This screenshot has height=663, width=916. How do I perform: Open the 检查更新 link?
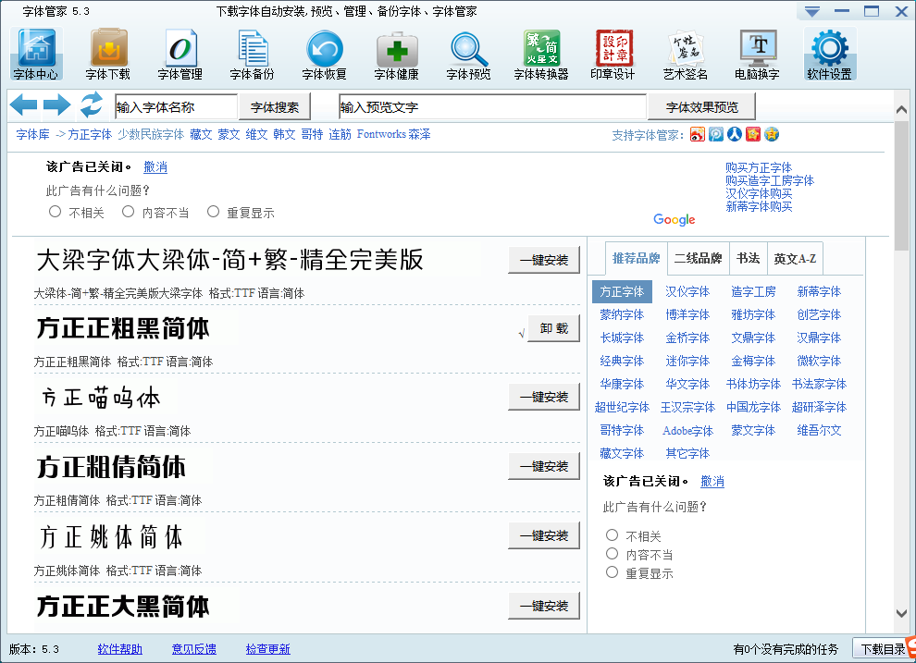pos(268,649)
